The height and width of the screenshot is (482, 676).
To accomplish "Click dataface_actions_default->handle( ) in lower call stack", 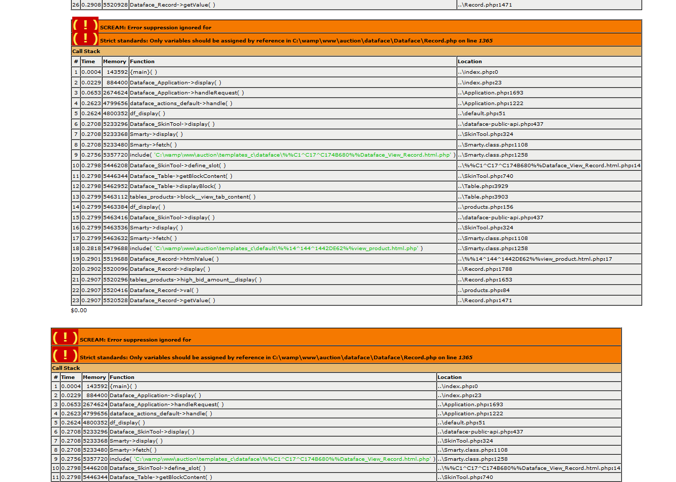I will tap(161, 414).
